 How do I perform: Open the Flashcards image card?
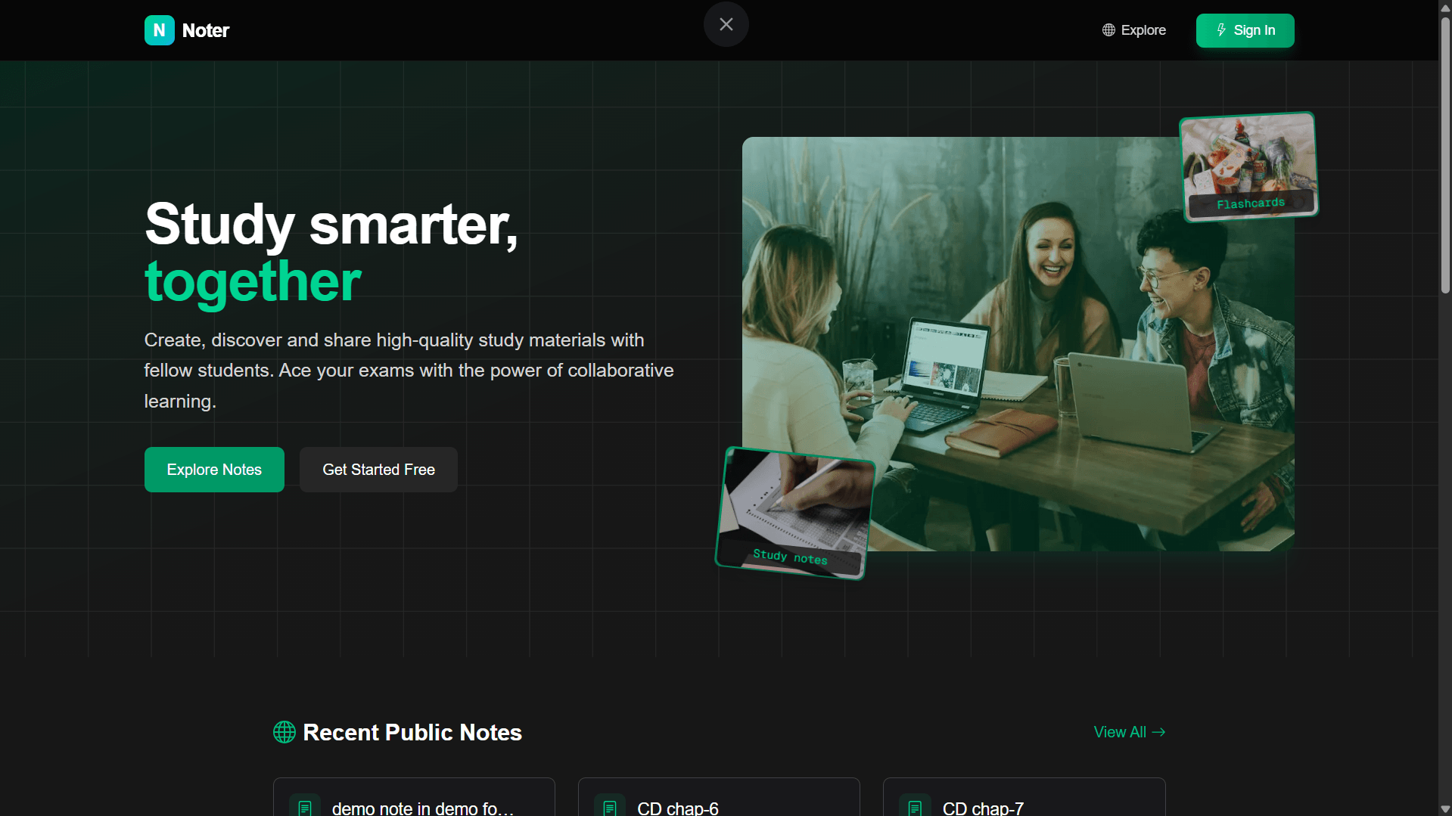point(1247,165)
